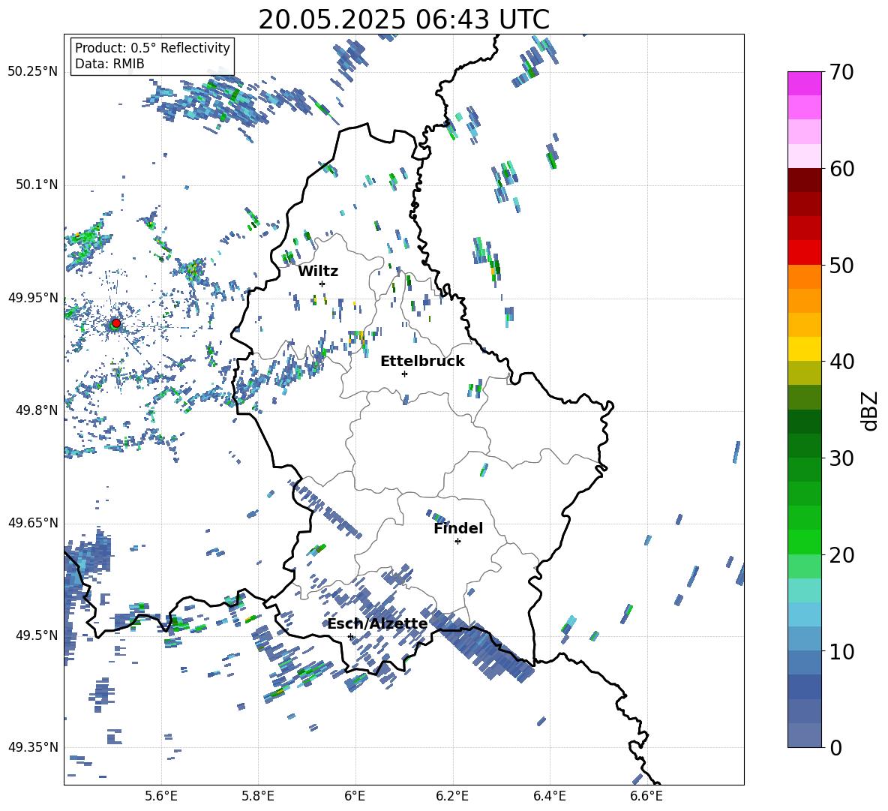Click the 49.5°N latitude label
Screen dimensions: 888x811
(37, 635)
